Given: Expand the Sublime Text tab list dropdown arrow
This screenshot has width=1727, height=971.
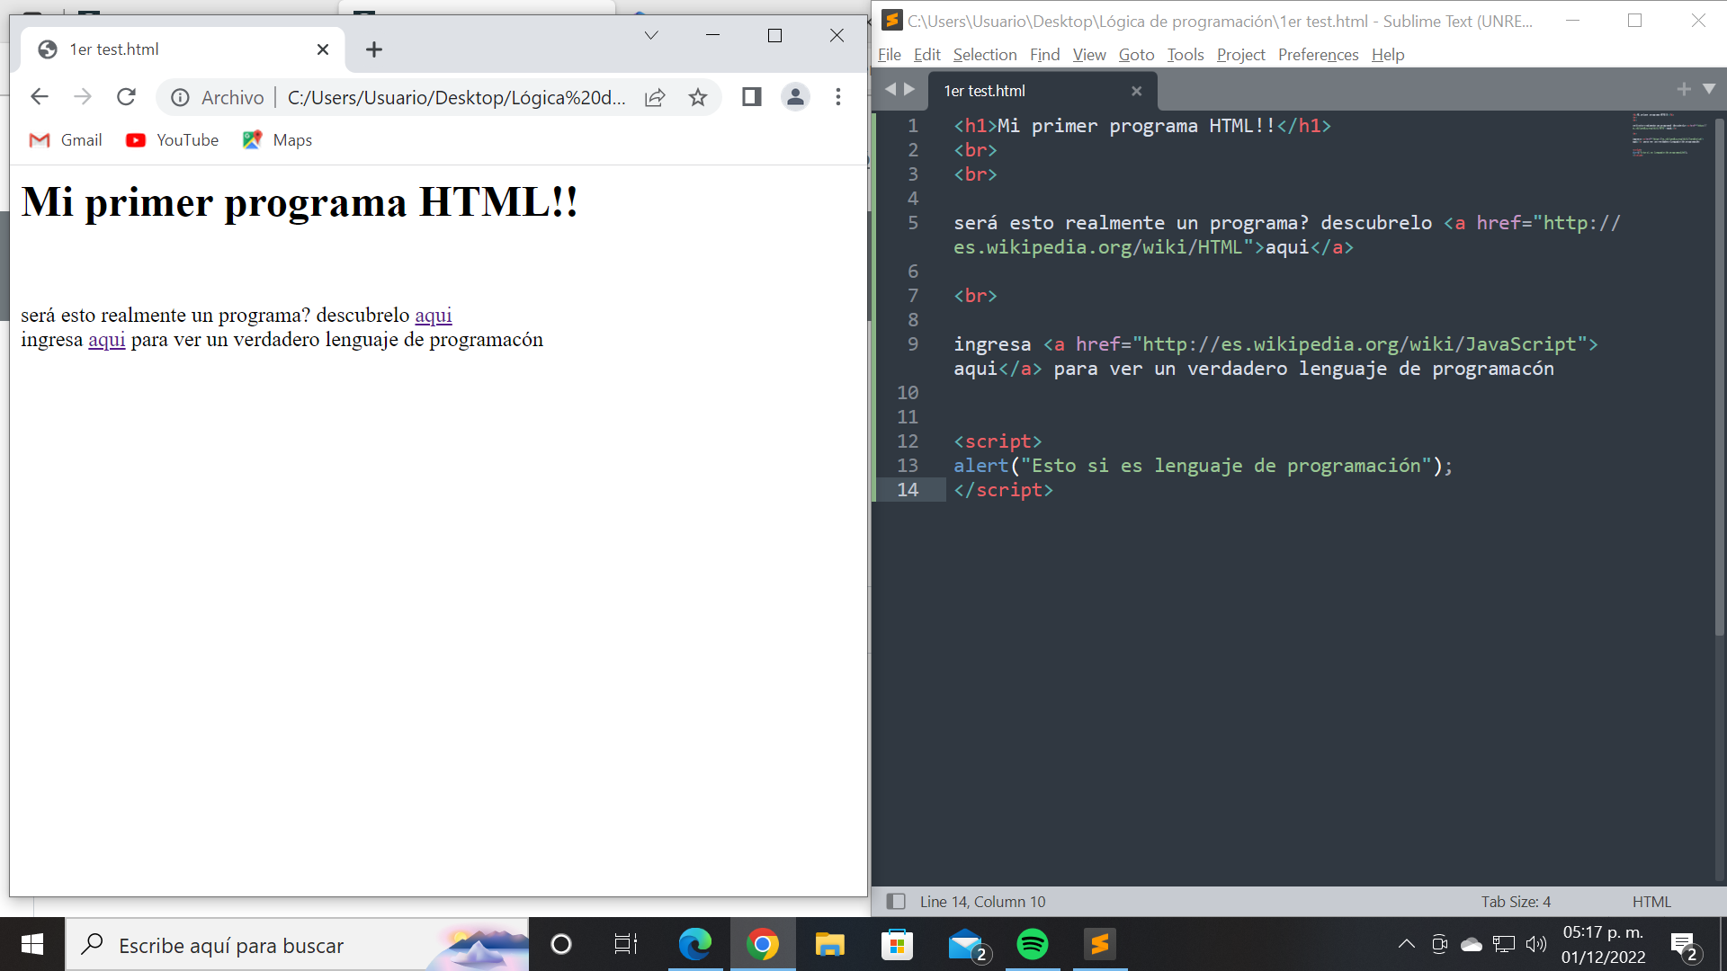Looking at the screenshot, I should pos(1709,89).
